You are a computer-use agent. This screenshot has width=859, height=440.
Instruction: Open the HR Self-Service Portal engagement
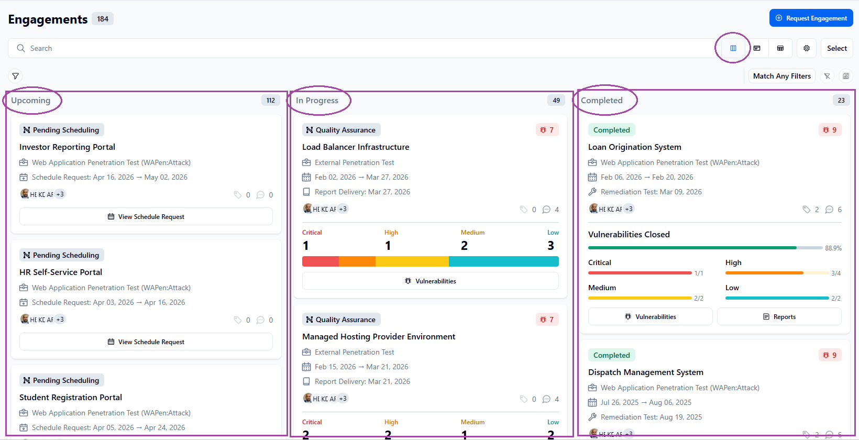pos(61,272)
